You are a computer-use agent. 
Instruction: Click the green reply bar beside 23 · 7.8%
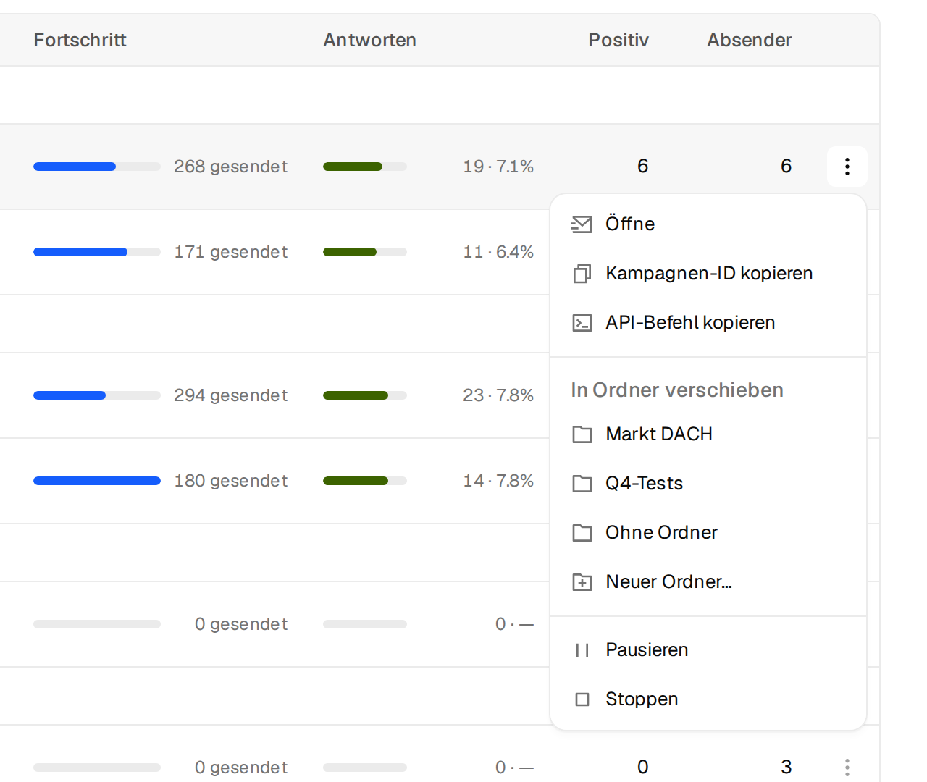365,395
